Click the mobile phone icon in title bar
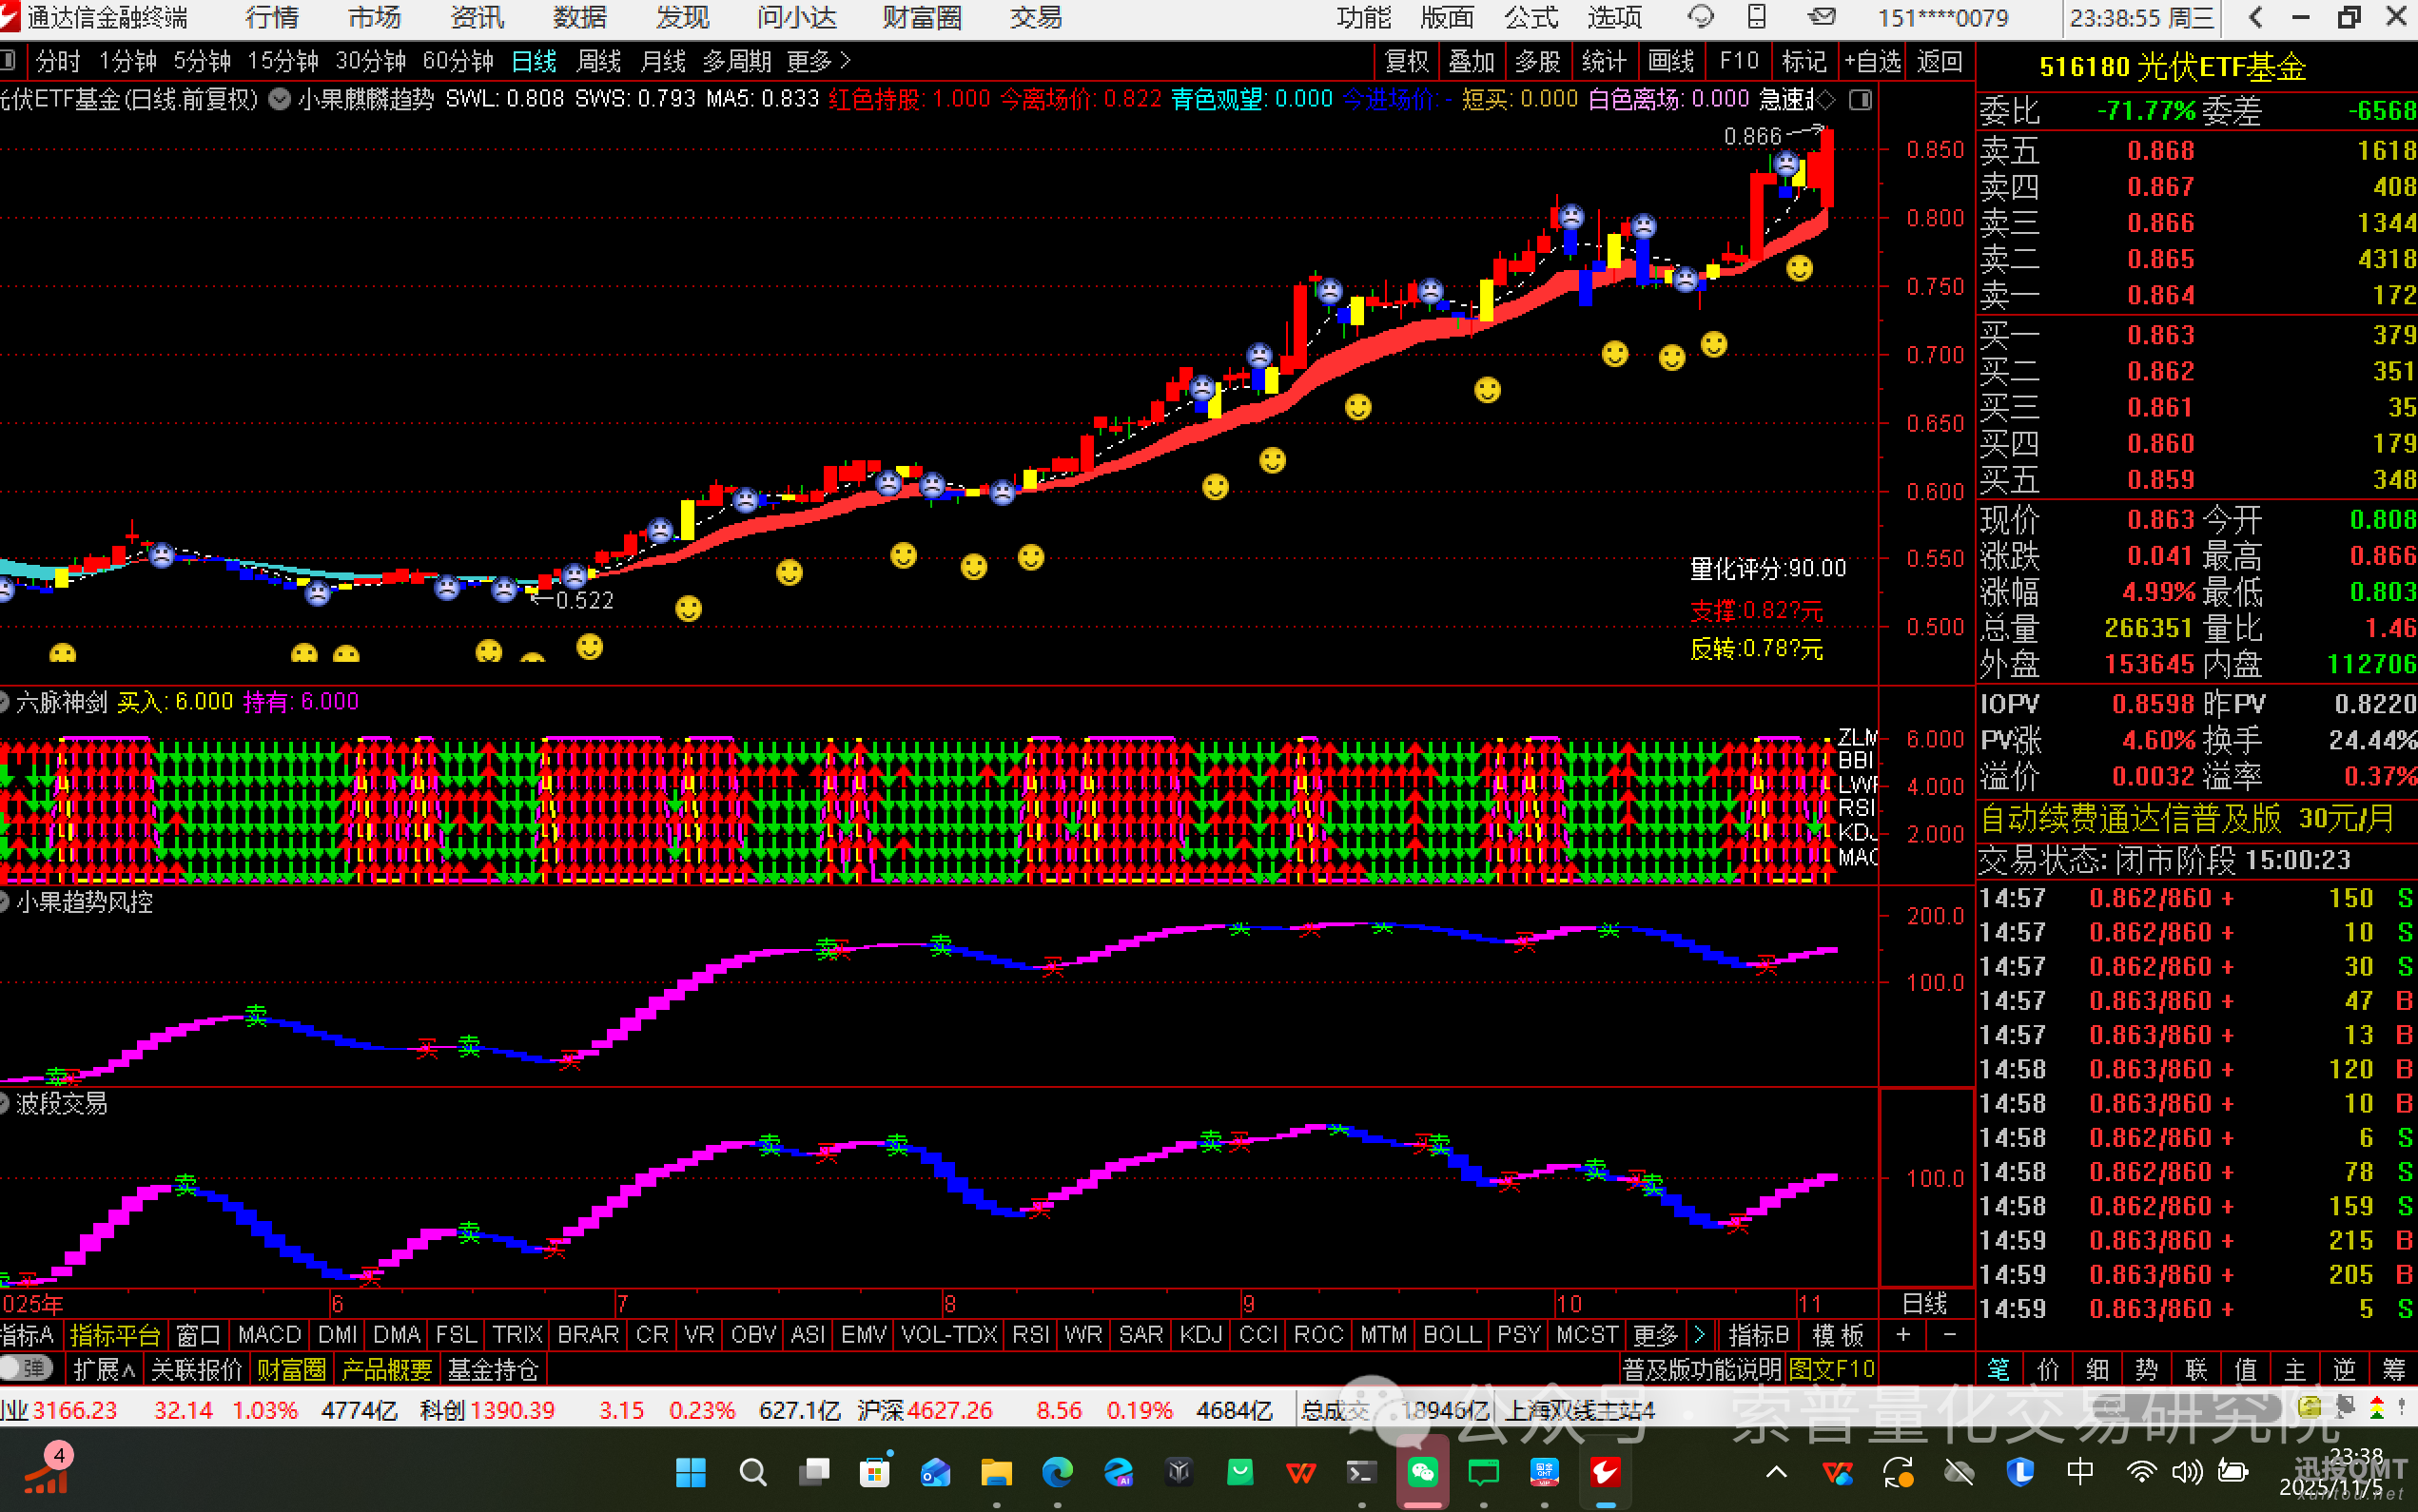Viewport: 2418px width, 1512px height. (1756, 16)
